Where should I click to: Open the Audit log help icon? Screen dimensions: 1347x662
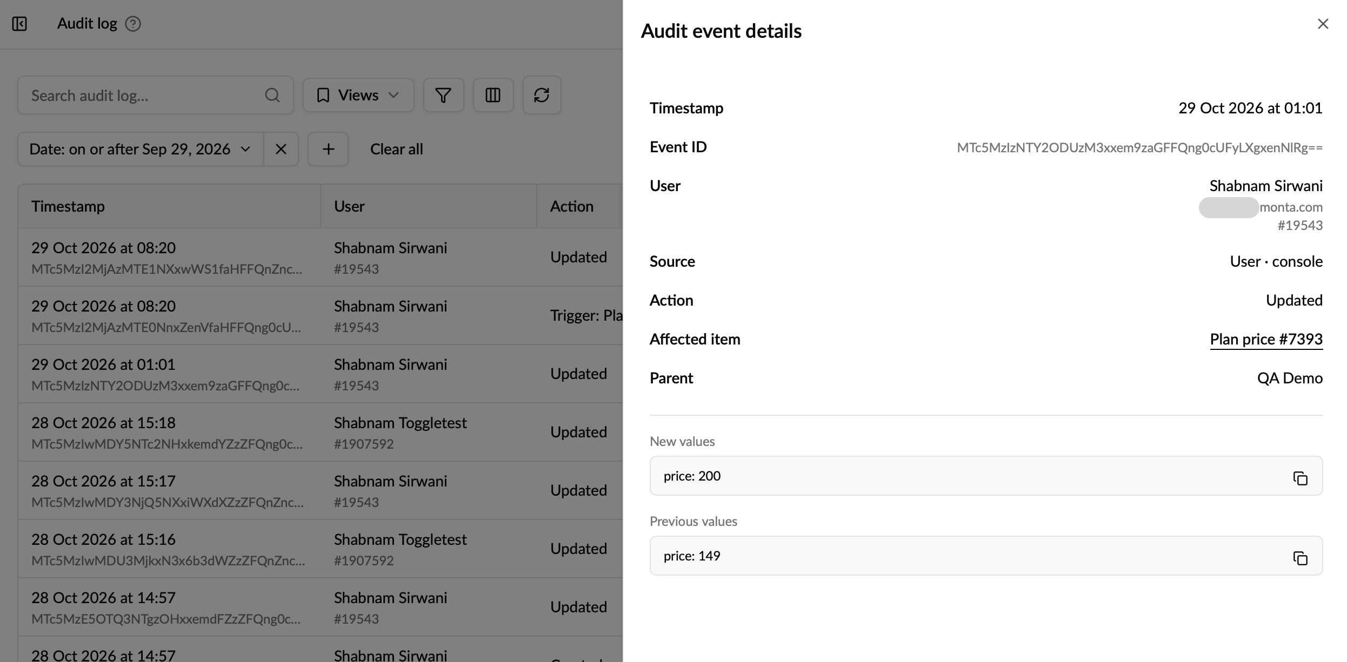[x=133, y=24]
